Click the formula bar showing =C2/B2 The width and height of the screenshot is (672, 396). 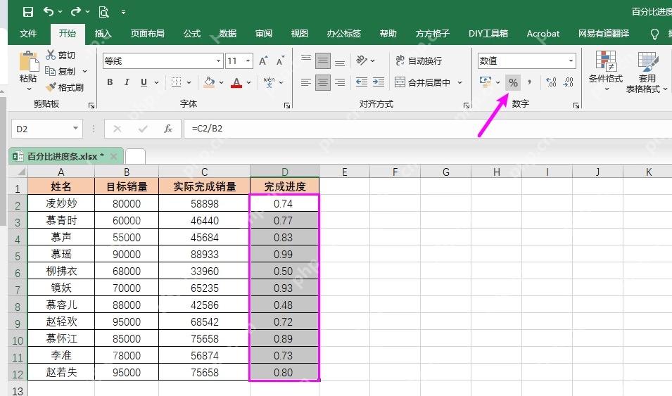(428, 129)
